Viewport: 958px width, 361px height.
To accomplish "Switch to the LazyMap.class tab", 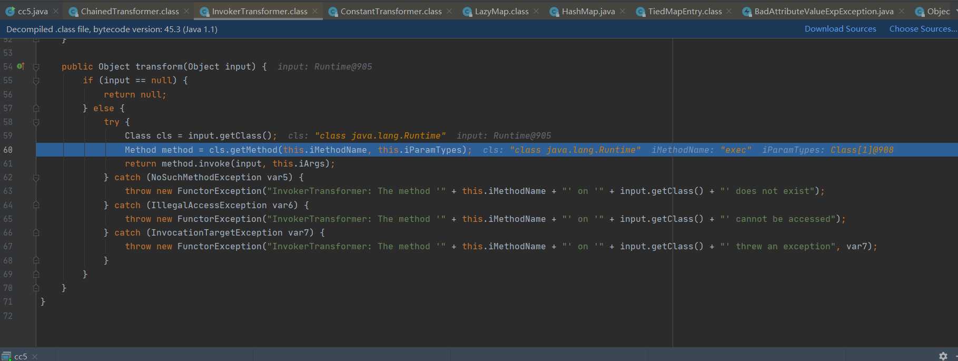I will (501, 11).
